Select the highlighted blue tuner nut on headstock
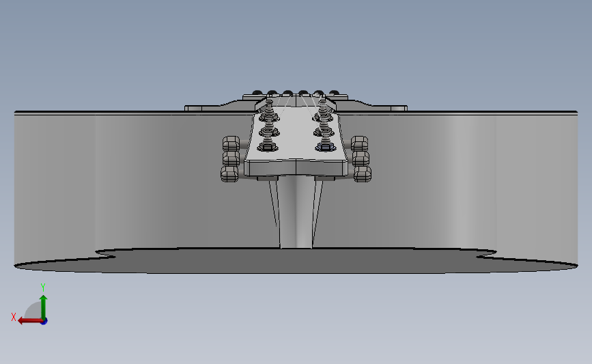This screenshot has height=364, width=592. click(326, 147)
